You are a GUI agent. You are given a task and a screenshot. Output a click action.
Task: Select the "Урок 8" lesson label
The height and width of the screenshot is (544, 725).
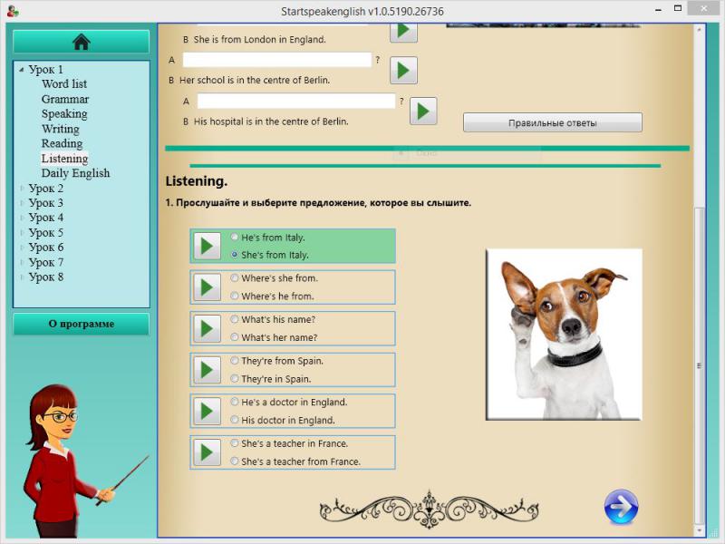(46, 277)
